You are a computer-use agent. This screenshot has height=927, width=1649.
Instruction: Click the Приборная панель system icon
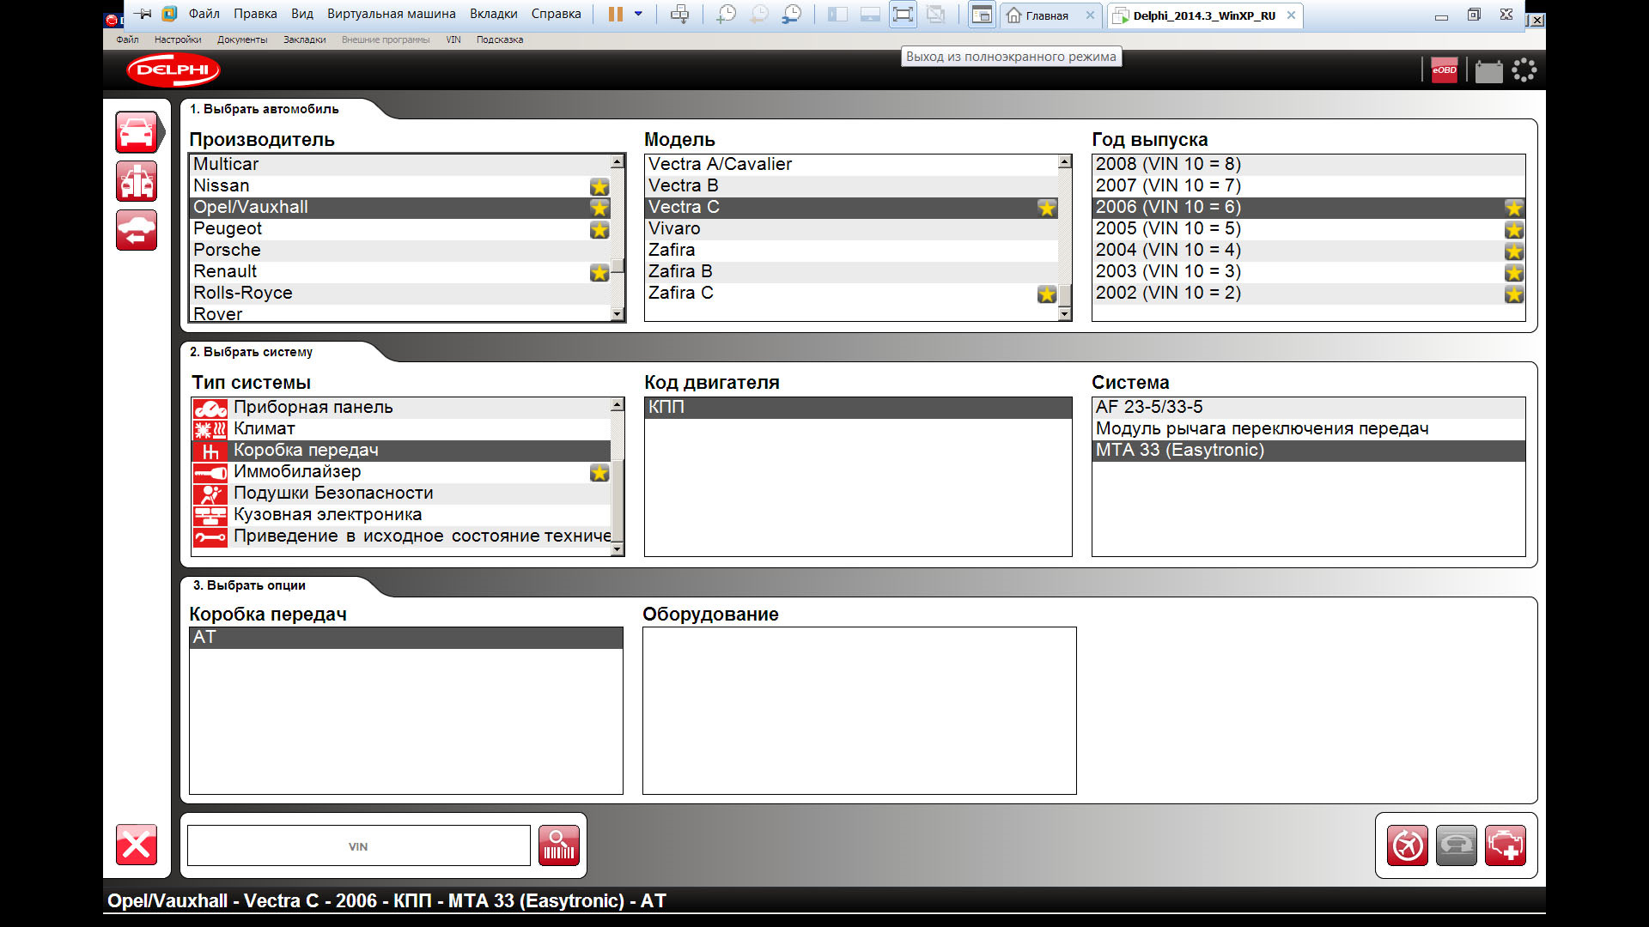(210, 408)
